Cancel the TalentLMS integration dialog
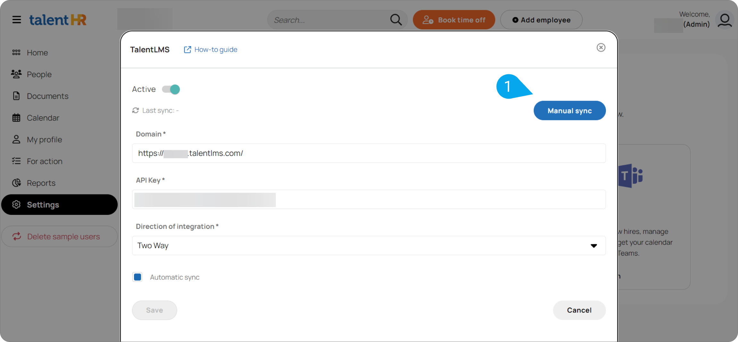This screenshot has width=738, height=342. pyautogui.click(x=579, y=310)
